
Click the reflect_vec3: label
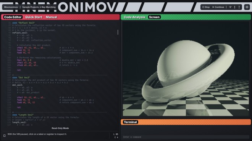tap(20, 33)
